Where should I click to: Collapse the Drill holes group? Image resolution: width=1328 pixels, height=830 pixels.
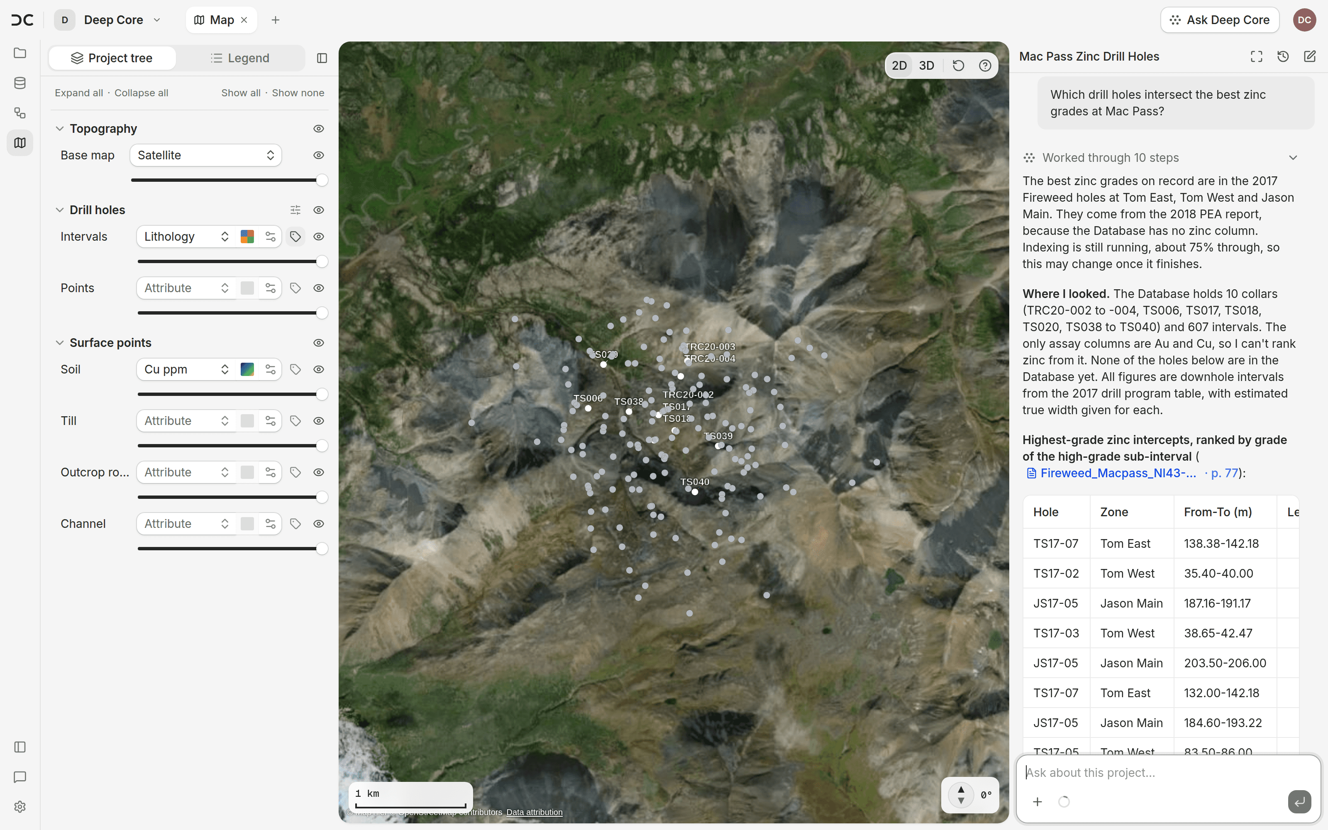tap(60, 210)
